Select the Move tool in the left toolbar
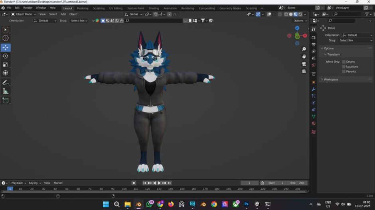 point(5,47)
